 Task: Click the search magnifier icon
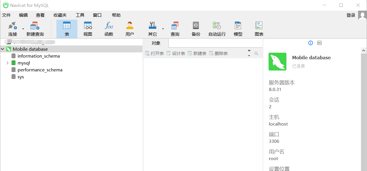pyautogui.click(x=256, y=54)
